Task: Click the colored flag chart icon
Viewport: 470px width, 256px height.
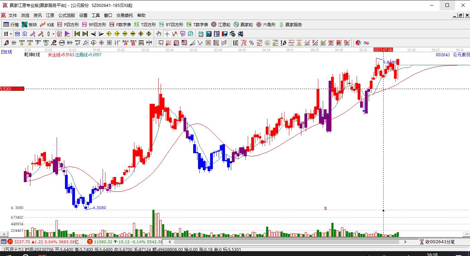Action: coord(67,34)
